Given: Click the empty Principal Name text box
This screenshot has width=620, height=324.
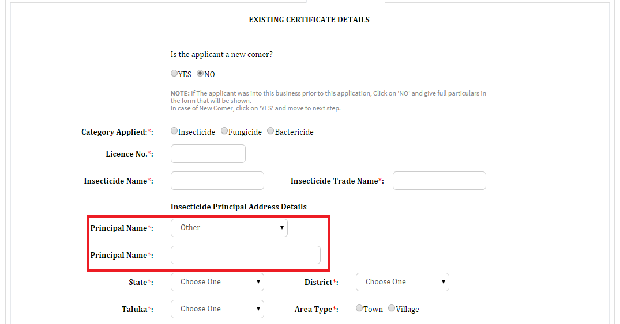Looking at the screenshot, I should pos(246,255).
